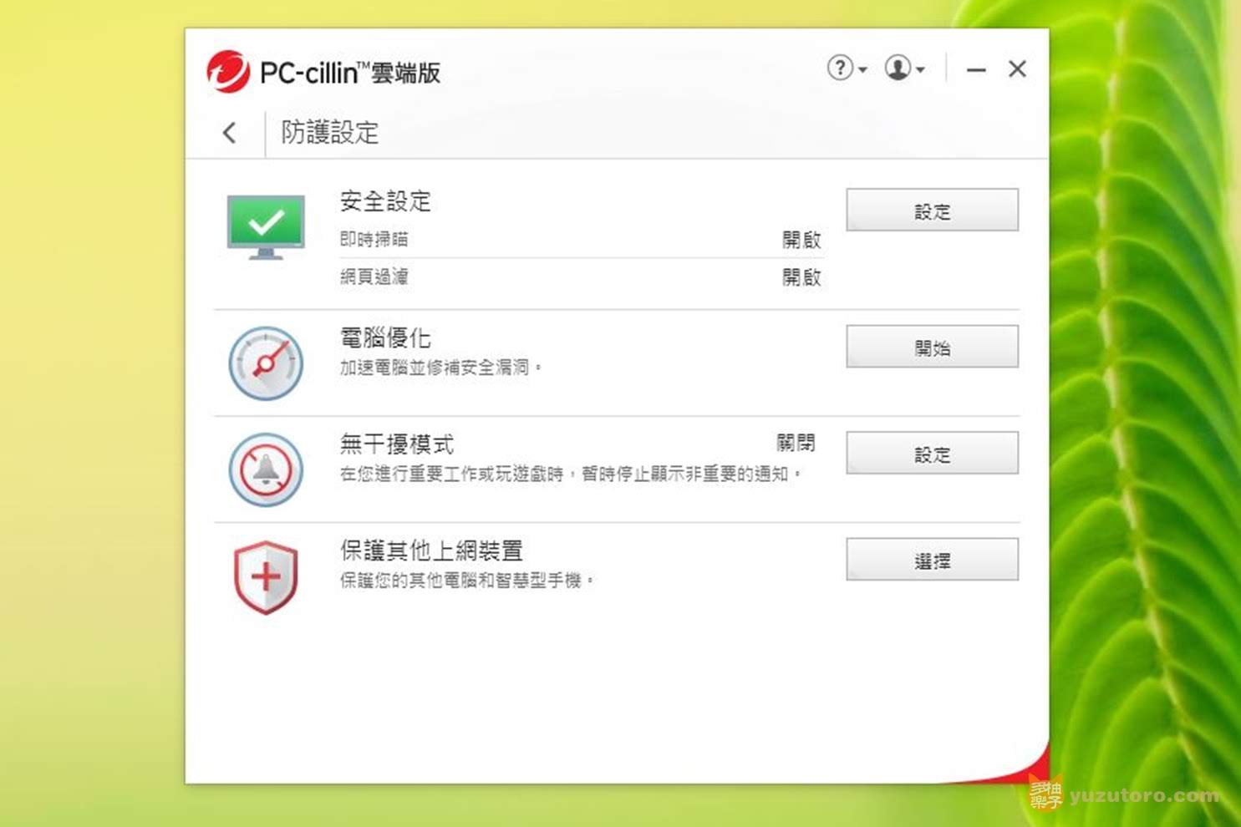
Task: Click the speedometer PC optimization icon
Action: [x=266, y=363]
